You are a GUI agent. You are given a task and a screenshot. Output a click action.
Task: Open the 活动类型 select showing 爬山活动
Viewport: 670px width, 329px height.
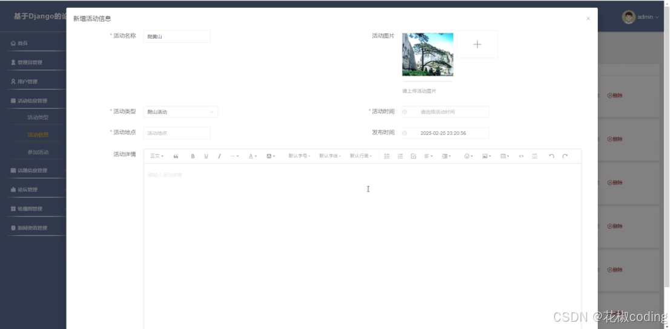pos(181,112)
